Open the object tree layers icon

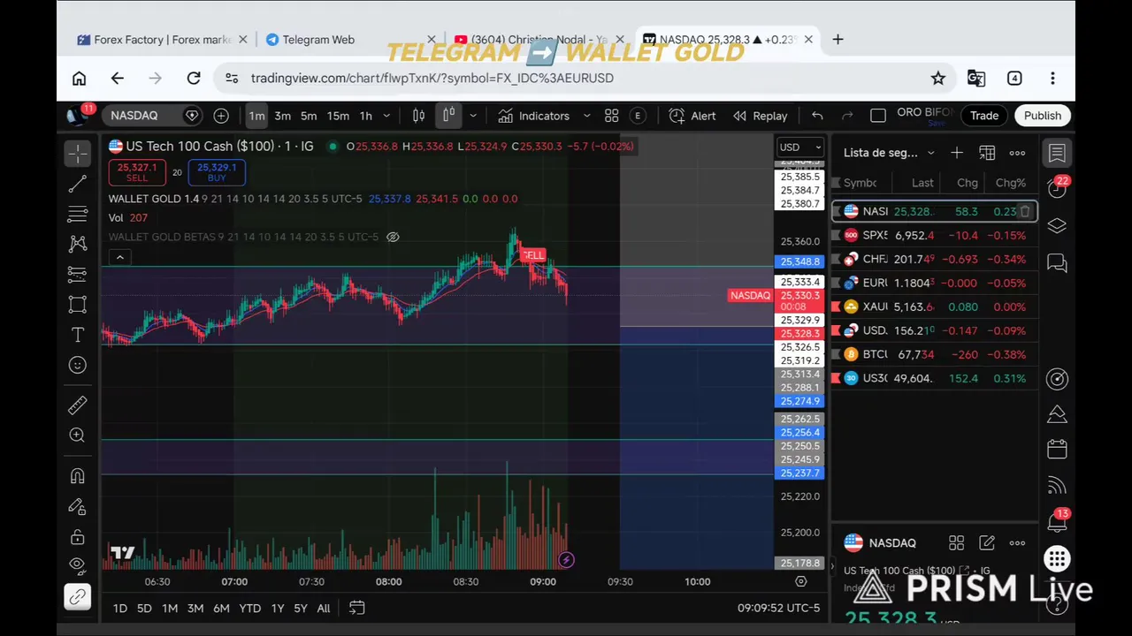1057,226
